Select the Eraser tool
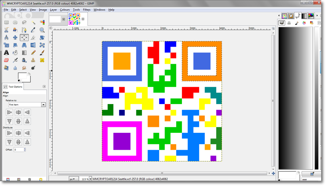326x186 pixels. click(x=6, y=60)
